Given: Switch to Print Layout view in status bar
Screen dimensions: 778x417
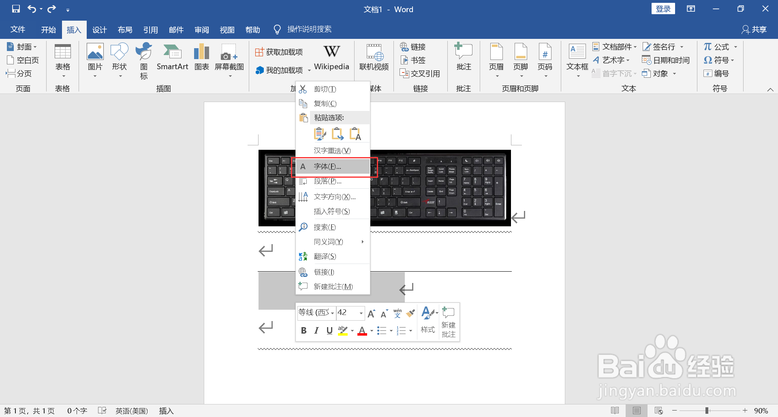Looking at the screenshot, I should [637, 411].
